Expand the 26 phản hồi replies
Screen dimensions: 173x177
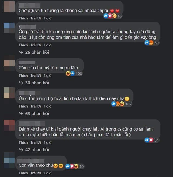click(x=37, y=52)
